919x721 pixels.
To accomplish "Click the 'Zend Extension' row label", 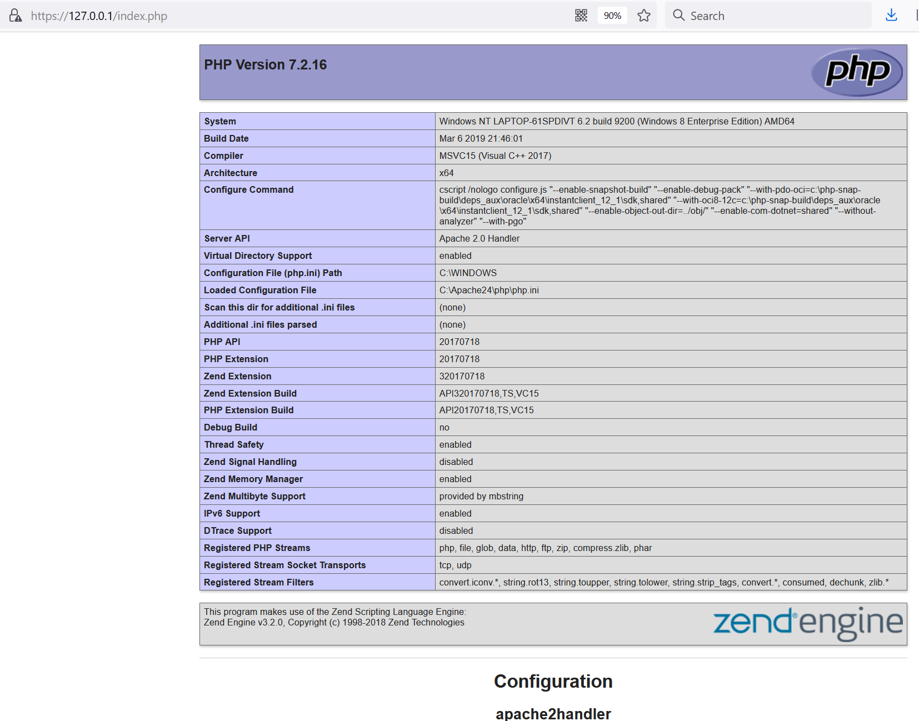I will coord(238,376).
